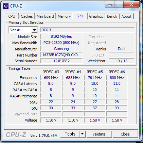Click JEDEC #6 voltage 1.50 V cell
Viewport: 143px width, 143px height.
tap(117, 120)
